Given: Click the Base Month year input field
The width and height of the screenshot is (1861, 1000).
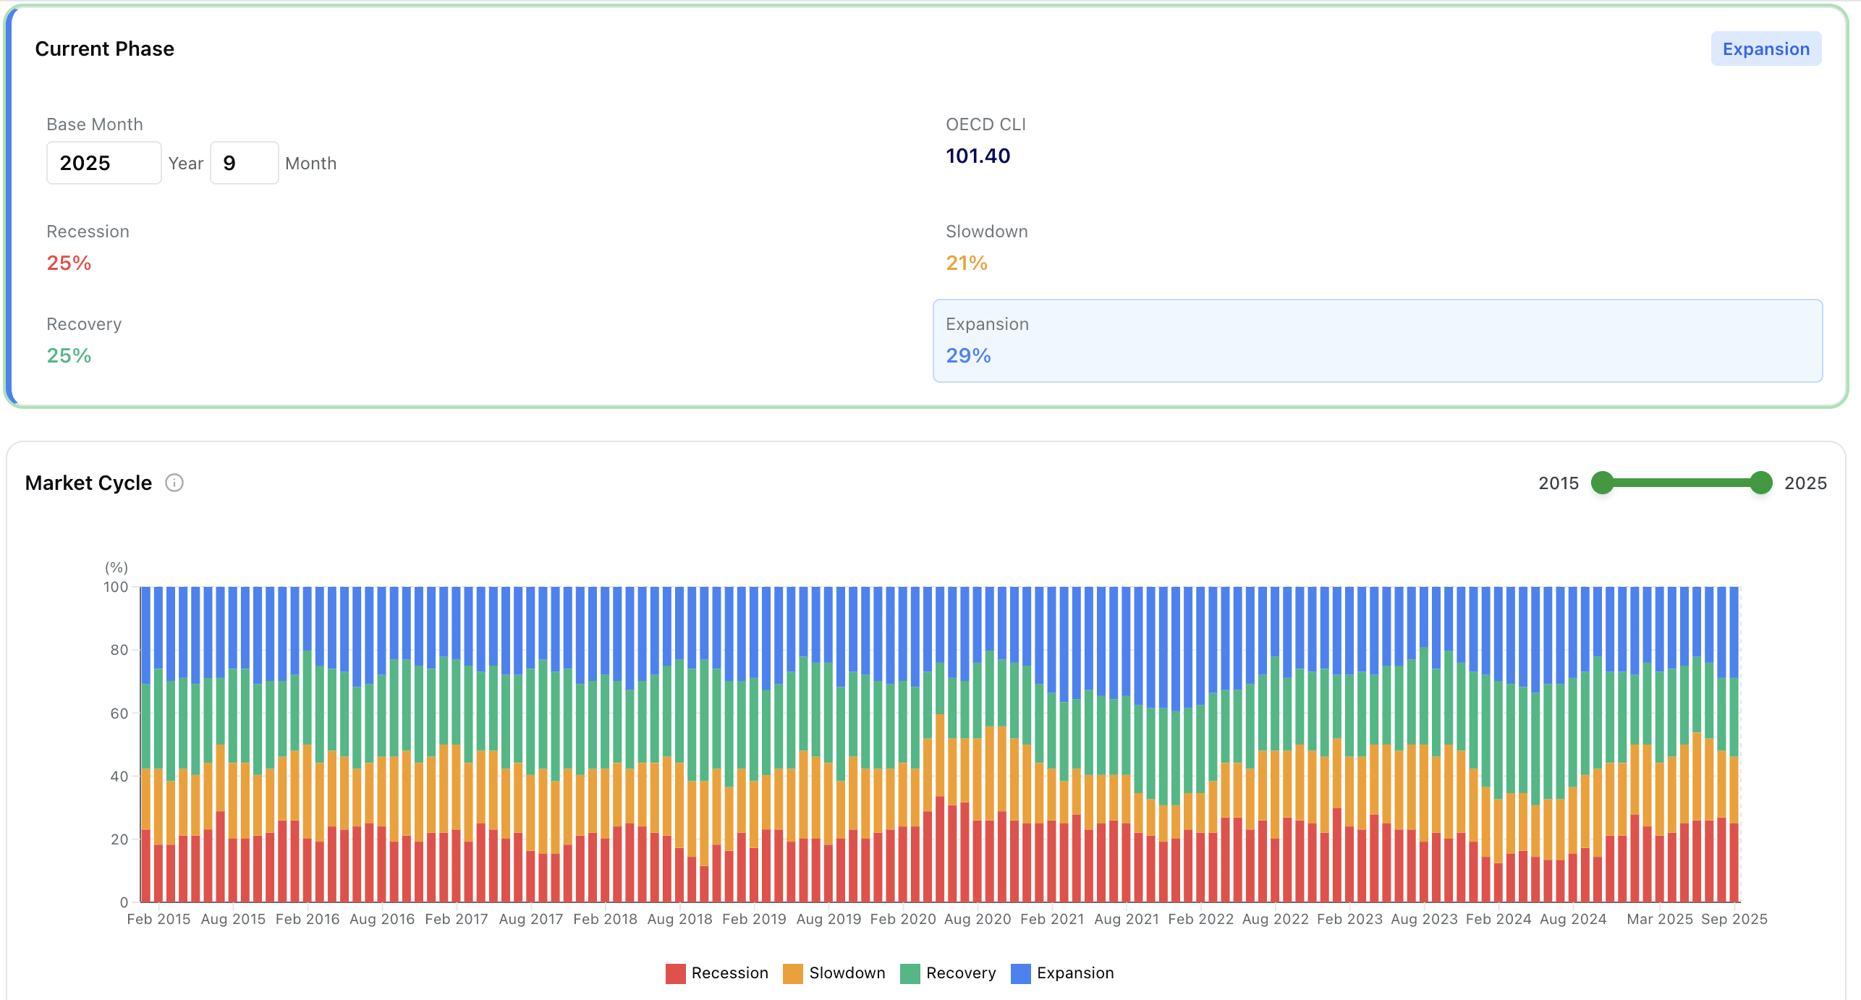Looking at the screenshot, I should (x=103, y=163).
